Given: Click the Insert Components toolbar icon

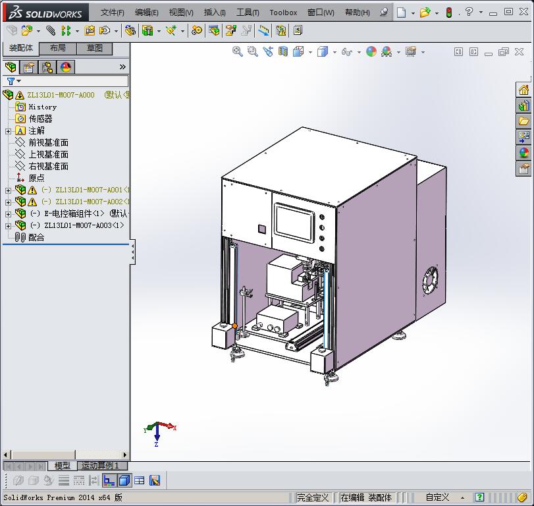Looking at the screenshot, I should coord(27,31).
